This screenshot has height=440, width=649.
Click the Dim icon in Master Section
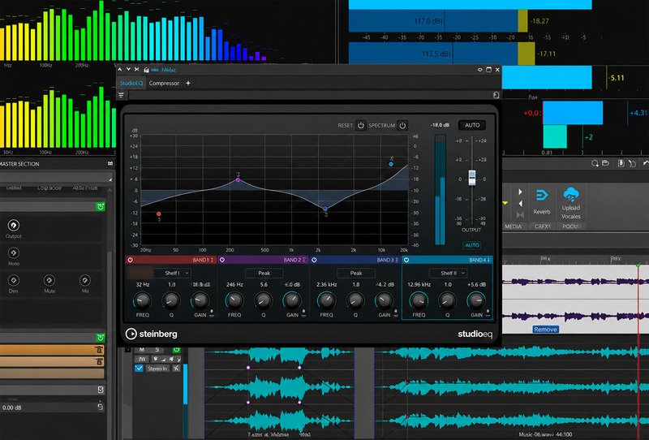click(14, 281)
